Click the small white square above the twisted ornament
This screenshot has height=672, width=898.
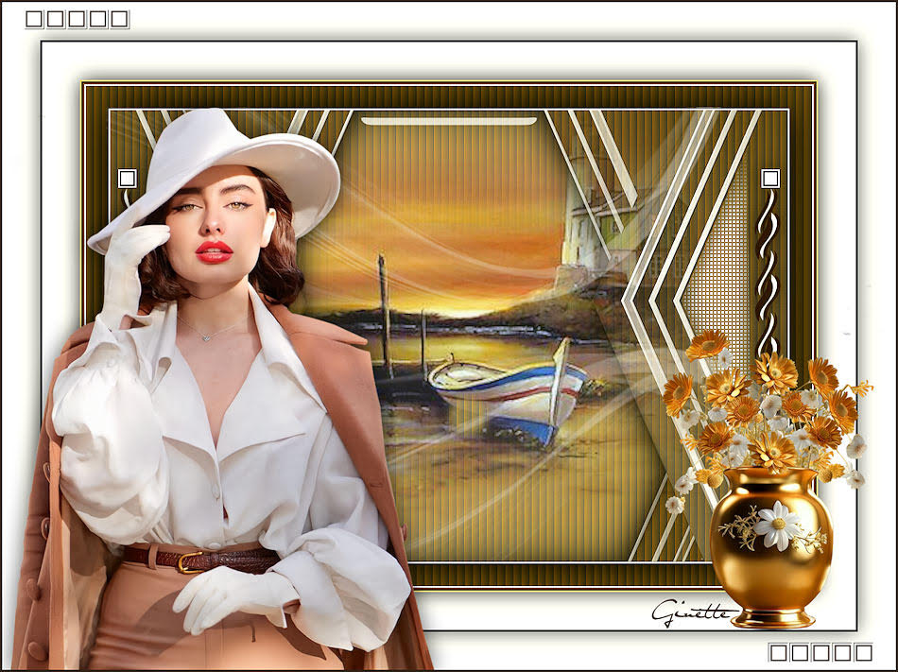(770, 178)
